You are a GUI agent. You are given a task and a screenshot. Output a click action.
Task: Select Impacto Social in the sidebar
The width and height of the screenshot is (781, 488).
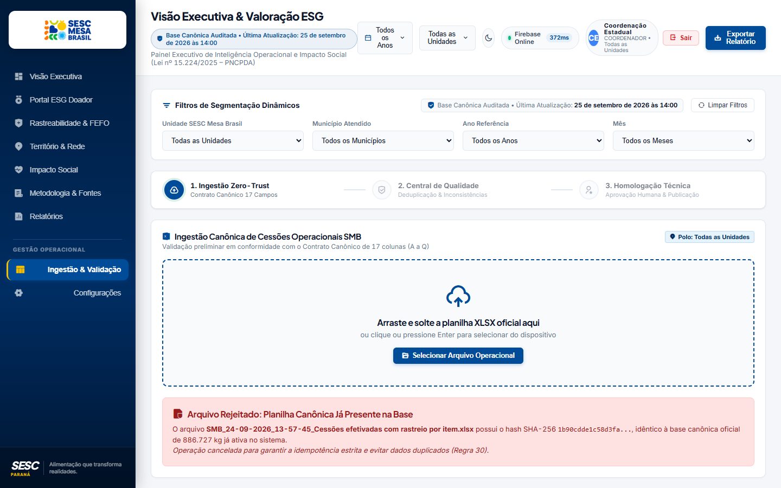(67, 170)
